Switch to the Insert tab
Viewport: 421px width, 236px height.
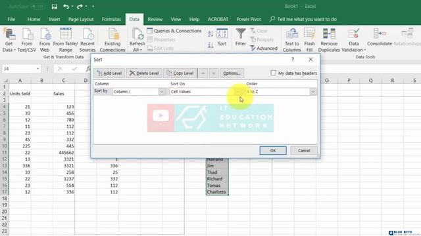(54, 19)
